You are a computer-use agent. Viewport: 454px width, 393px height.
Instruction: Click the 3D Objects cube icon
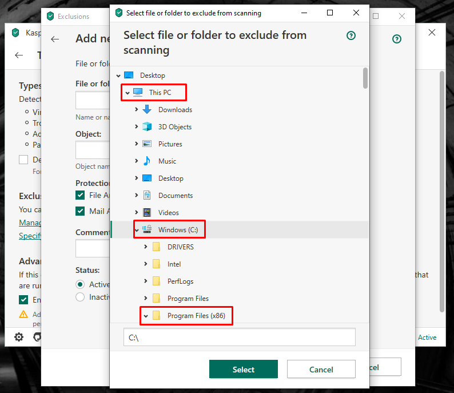147,126
